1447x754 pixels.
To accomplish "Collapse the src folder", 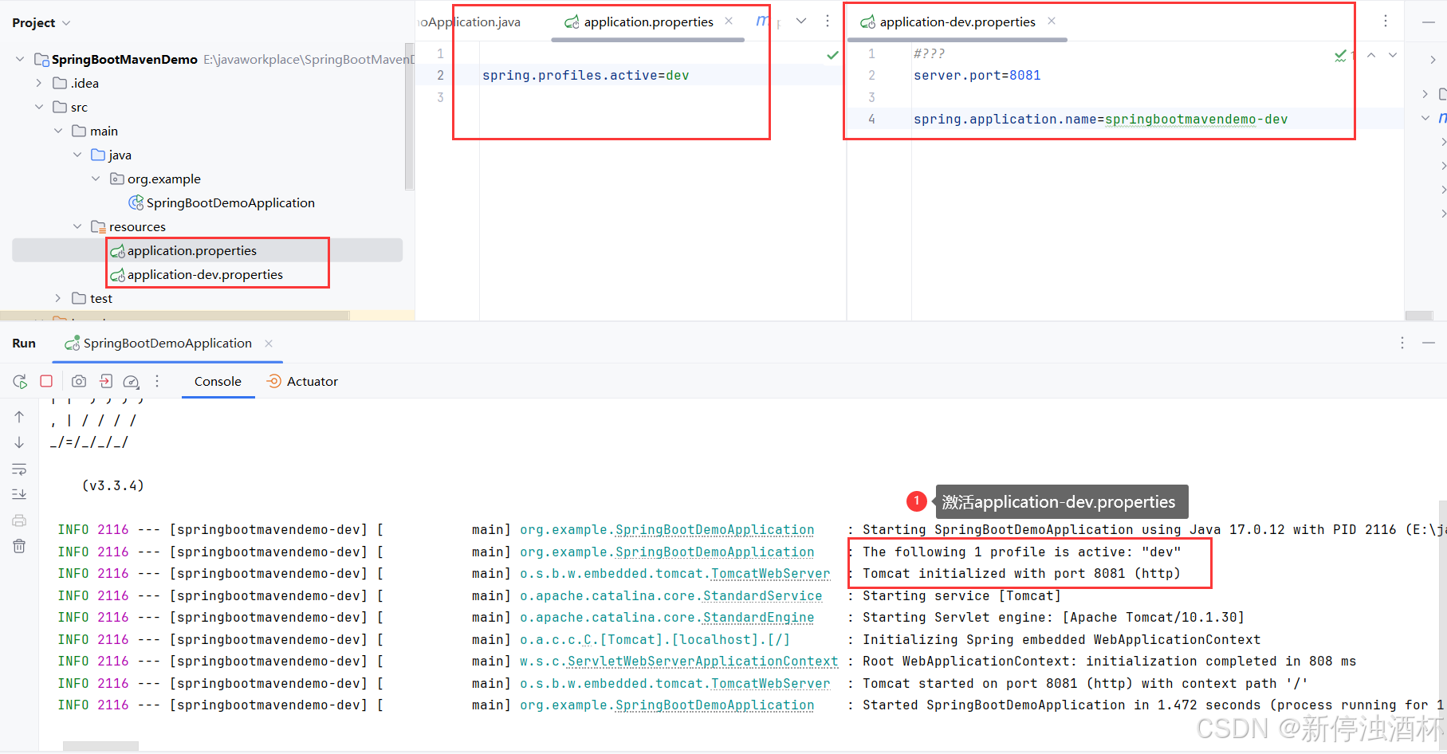I will pos(39,107).
